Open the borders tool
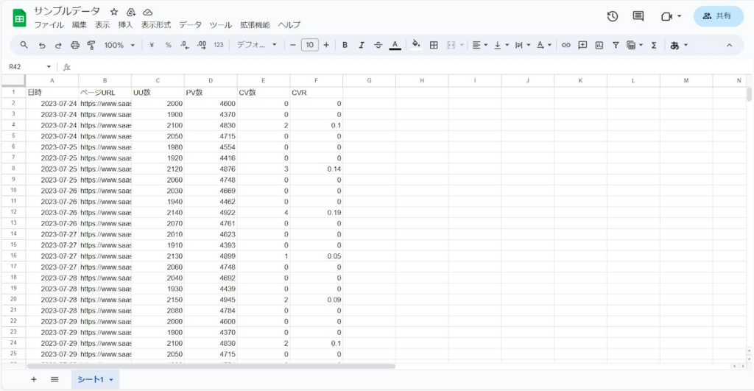Viewport: 754px width, 391px height. point(434,45)
